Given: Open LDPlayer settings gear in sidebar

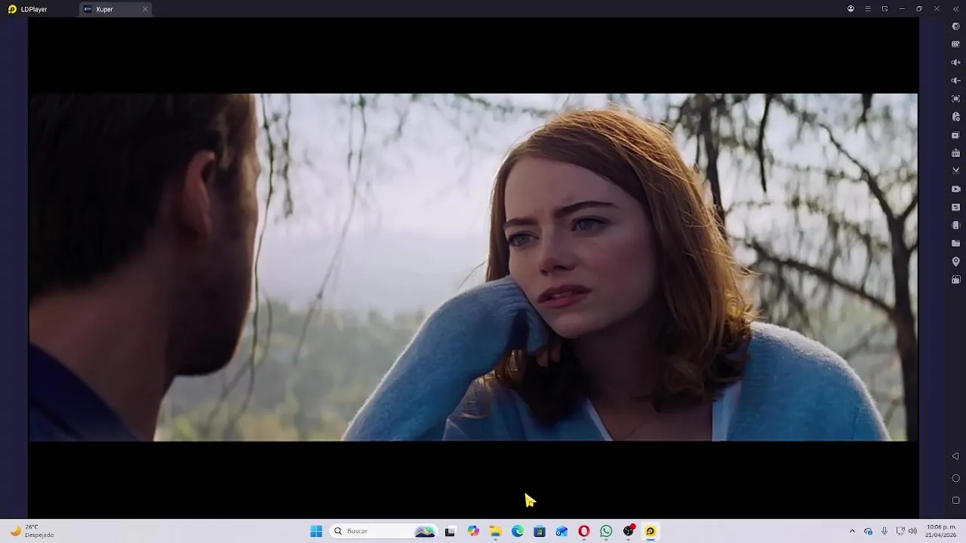Looking at the screenshot, I should 955,26.
